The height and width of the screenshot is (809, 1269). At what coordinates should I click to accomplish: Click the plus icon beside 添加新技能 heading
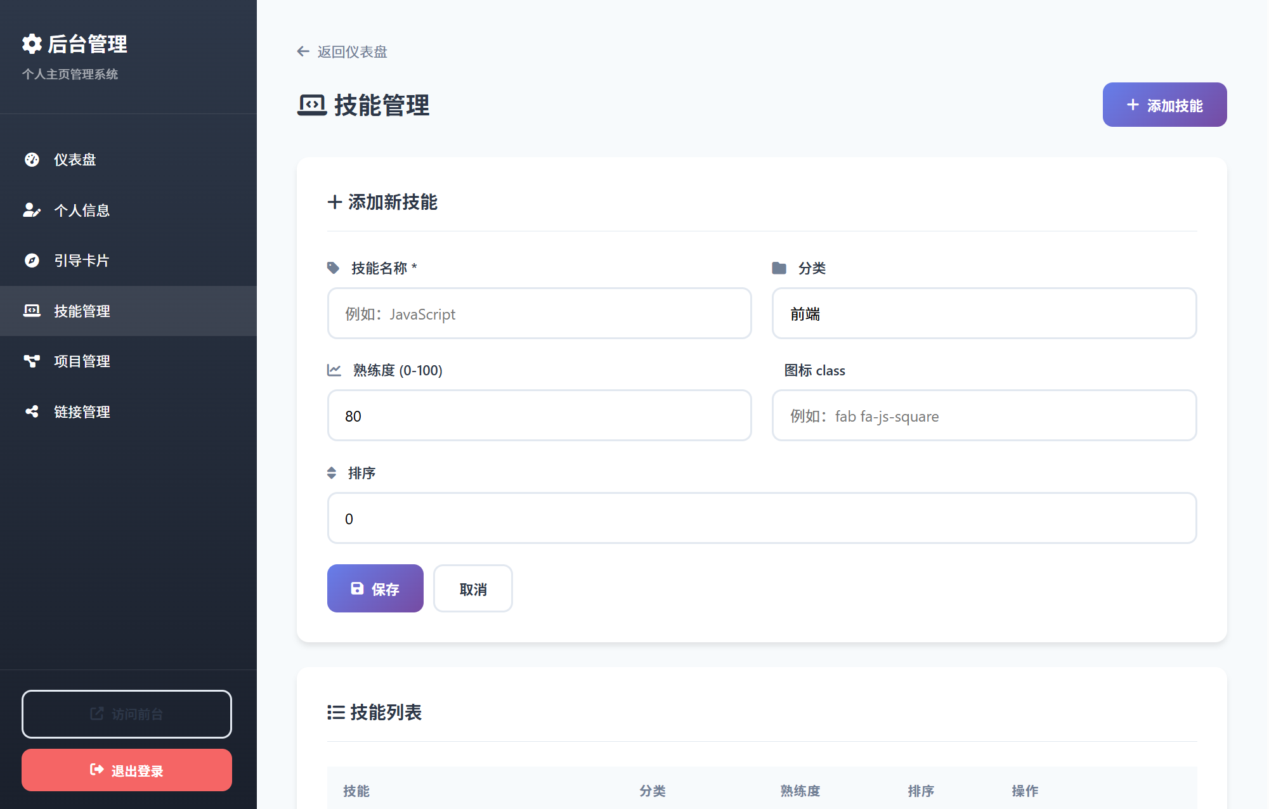point(335,202)
